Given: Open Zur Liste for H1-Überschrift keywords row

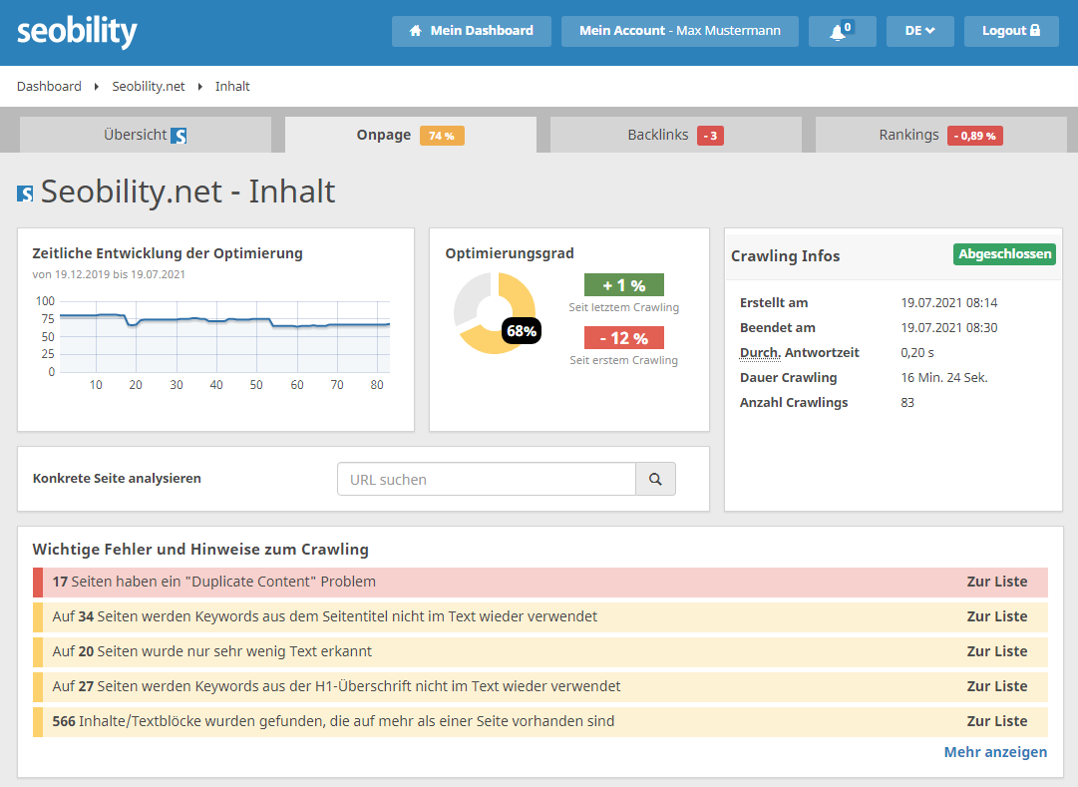Looking at the screenshot, I should [997, 686].
